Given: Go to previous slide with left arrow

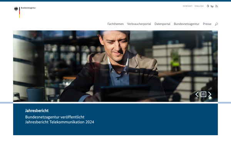Looking at the screenshot, I should click(197, 94).
